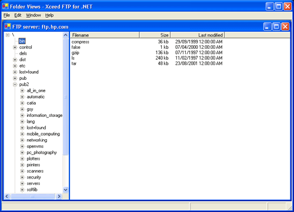Viewport: 294px width, 212px height.
Task: Select the bin folder in tree
Action: pos(22,41)
